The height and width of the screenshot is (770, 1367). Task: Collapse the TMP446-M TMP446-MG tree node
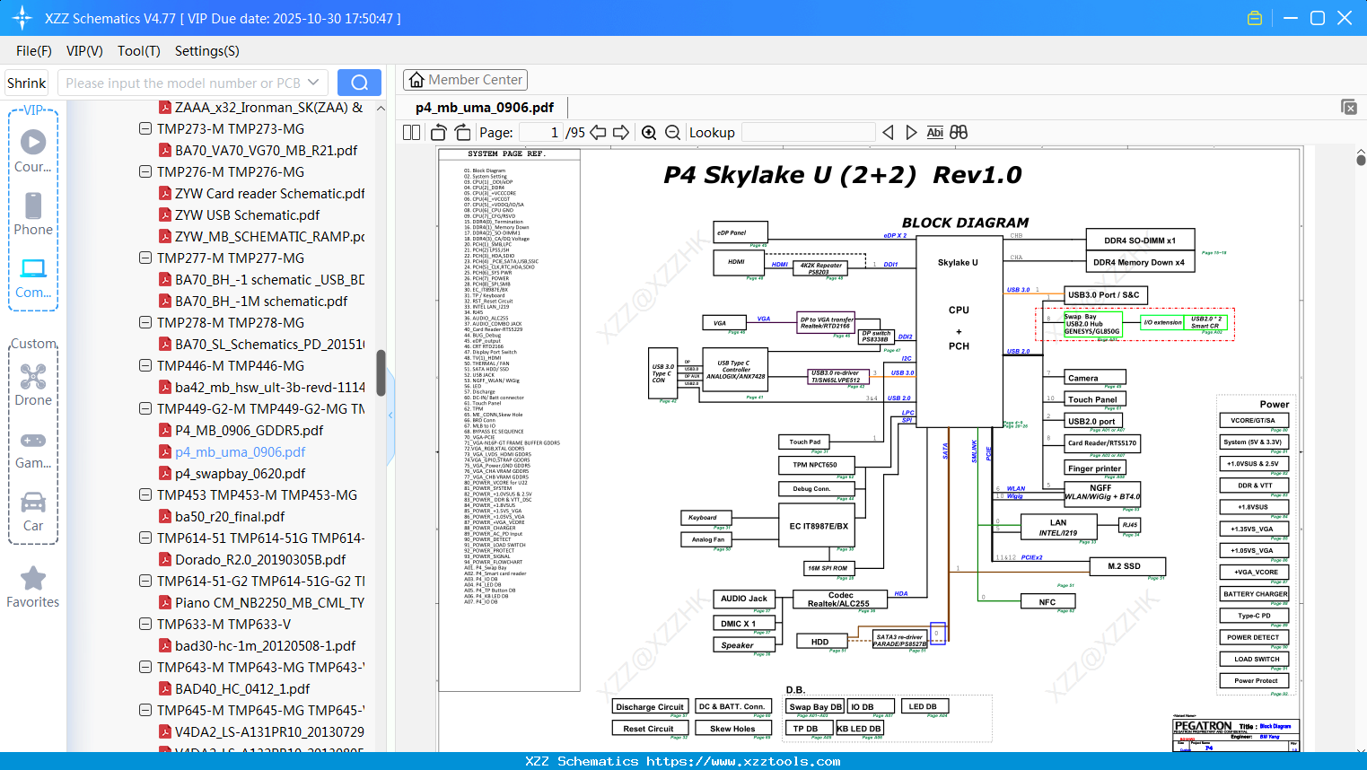click(x=145, y=366)
